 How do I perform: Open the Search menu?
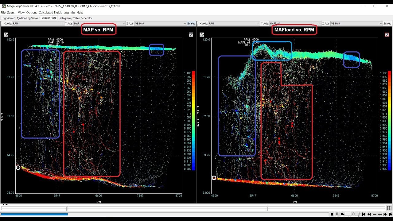[12, 13]
